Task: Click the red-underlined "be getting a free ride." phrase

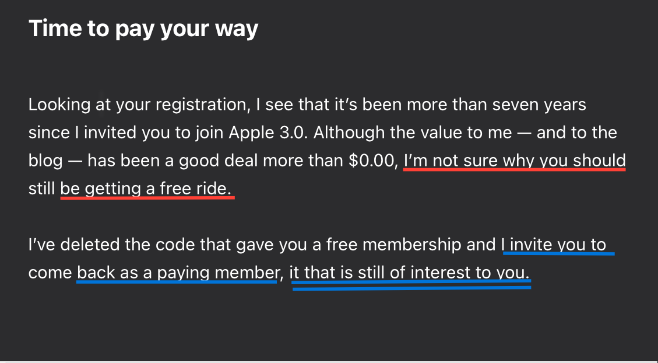Action: [147, 189]
